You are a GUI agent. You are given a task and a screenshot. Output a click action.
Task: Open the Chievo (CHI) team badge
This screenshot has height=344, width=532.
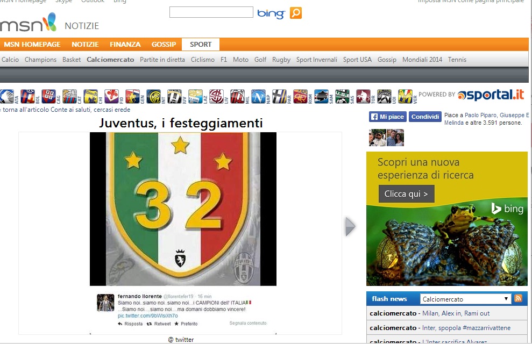pos(90,97)
